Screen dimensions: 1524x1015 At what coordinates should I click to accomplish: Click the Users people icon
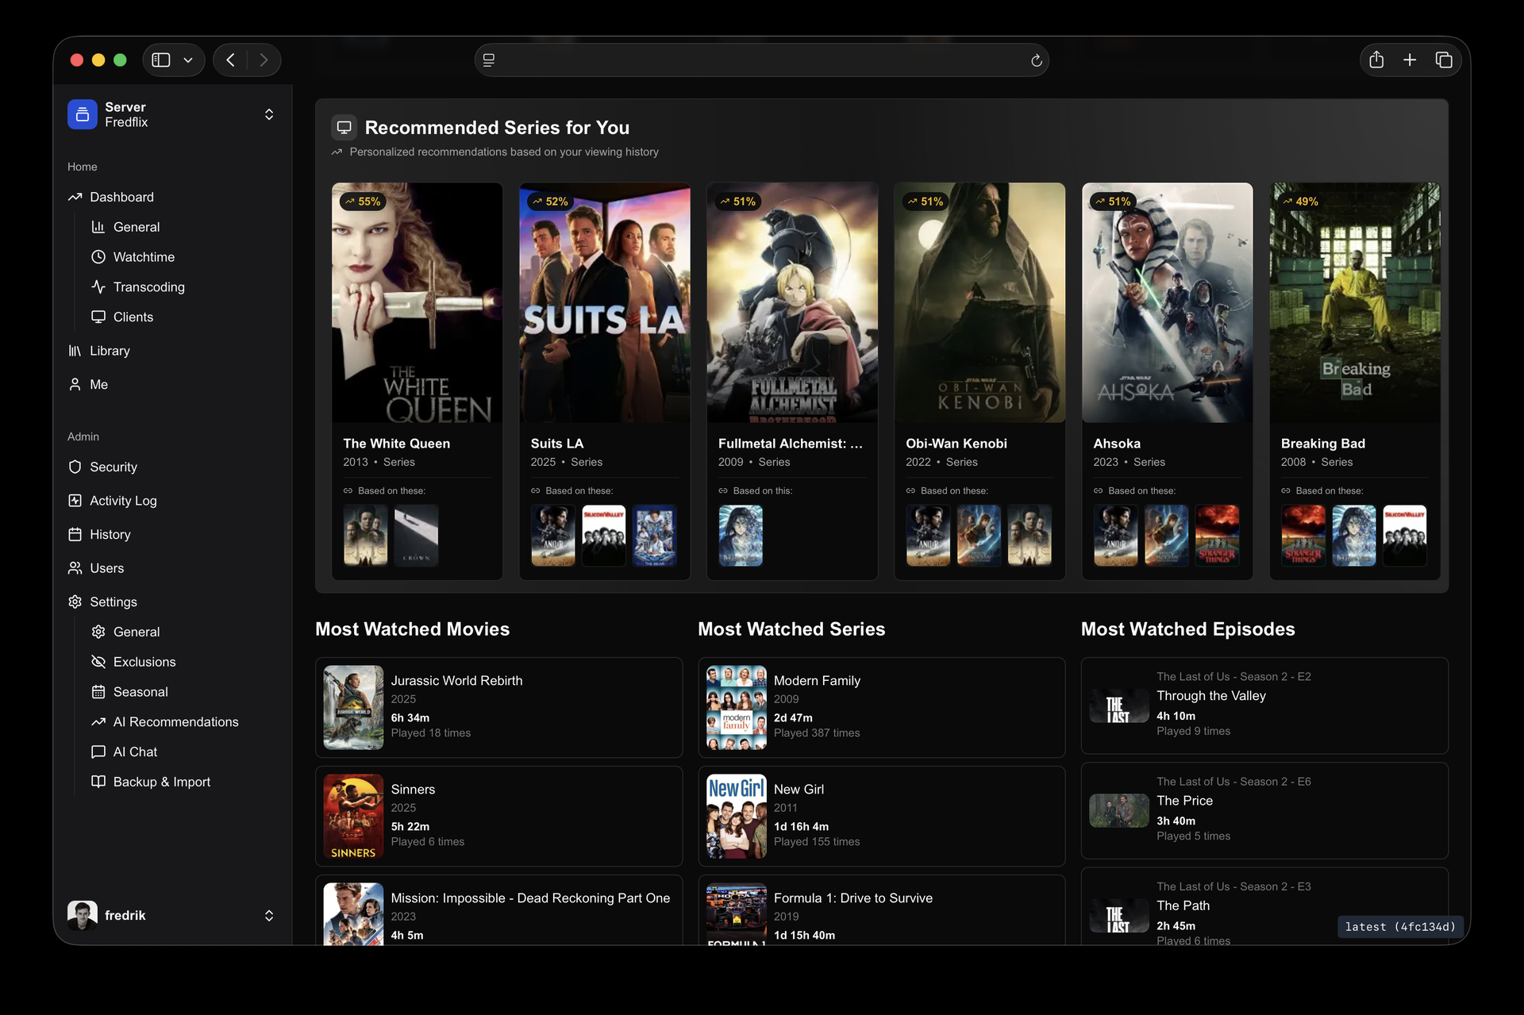75,568
